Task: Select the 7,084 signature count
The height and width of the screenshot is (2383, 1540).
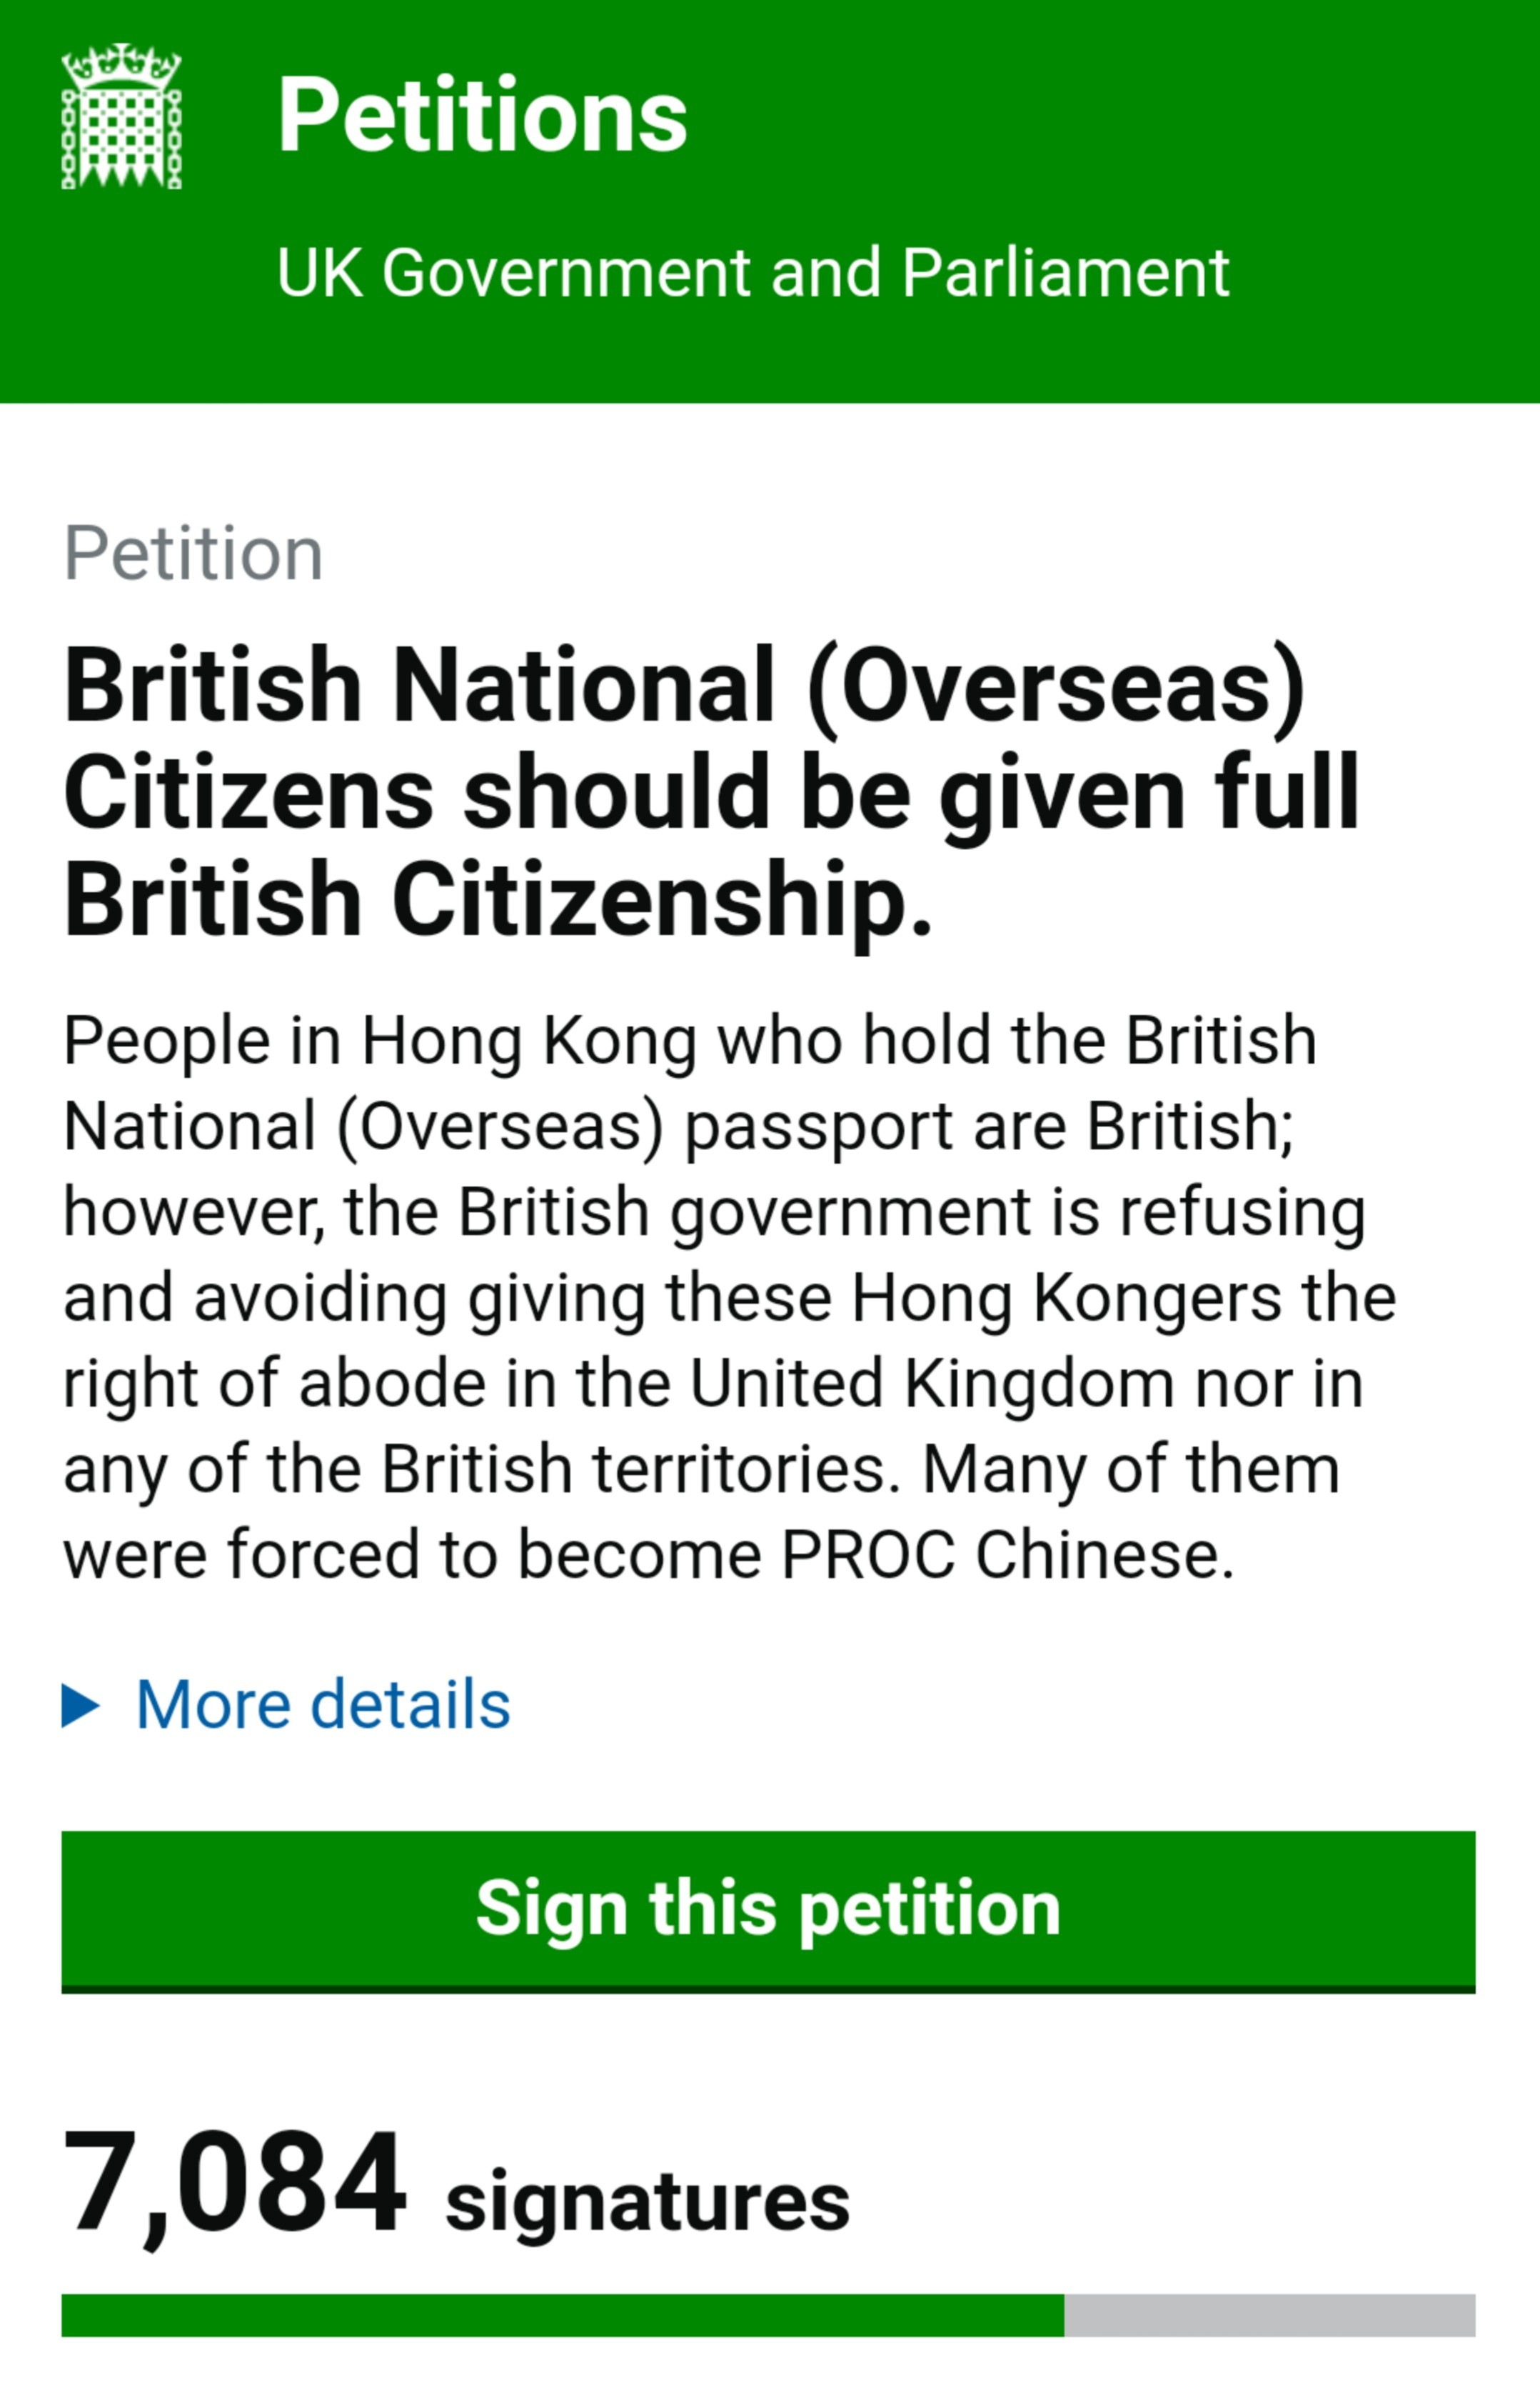Action: (x=235, y=2184)
